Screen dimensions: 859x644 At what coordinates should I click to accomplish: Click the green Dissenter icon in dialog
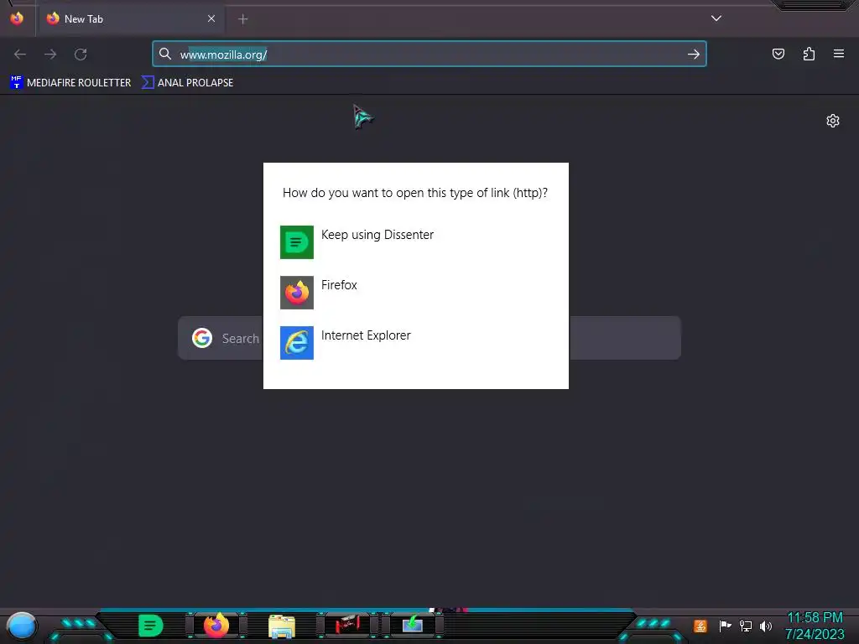click(297, 242)
